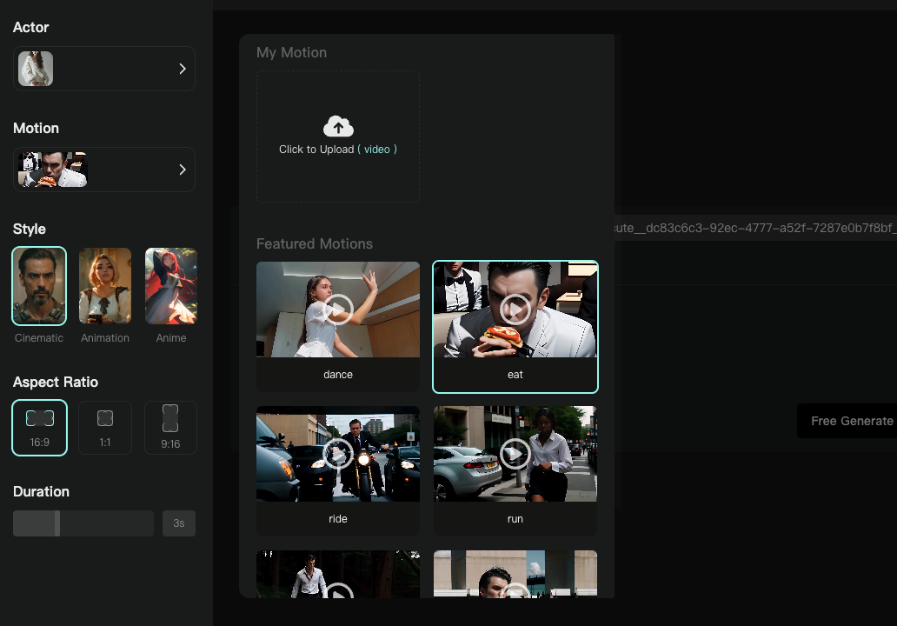Open the Actor thumbnail image
897x626 pixels.
[36, 69]
